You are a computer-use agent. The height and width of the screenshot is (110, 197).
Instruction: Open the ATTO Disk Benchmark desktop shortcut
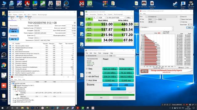[x=58, y=5]
